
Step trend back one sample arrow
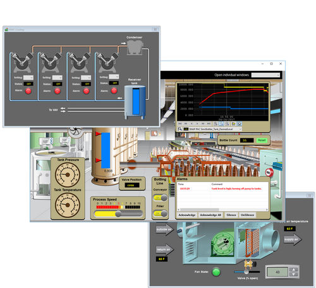coord(191,124)
